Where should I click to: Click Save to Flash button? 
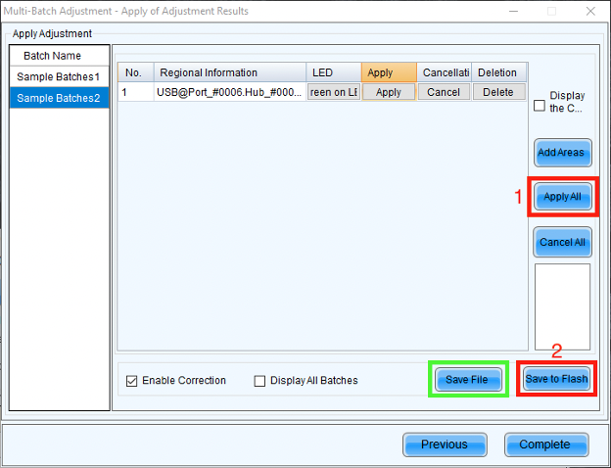tap(556, 380)
